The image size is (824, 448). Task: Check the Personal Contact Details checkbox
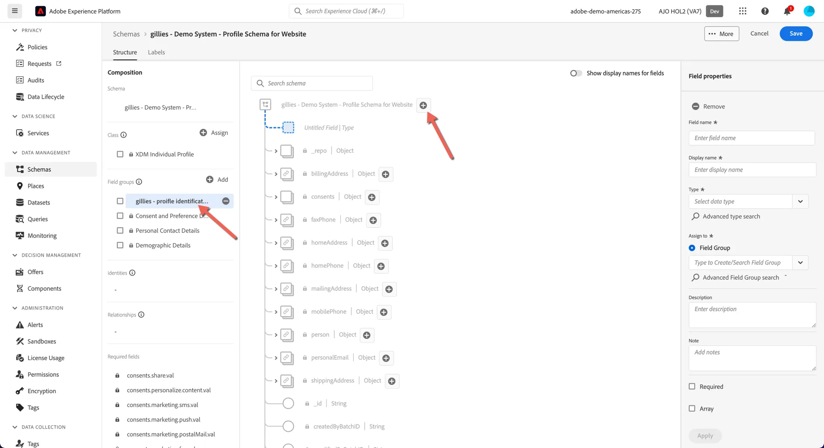(x=120, y=230)
